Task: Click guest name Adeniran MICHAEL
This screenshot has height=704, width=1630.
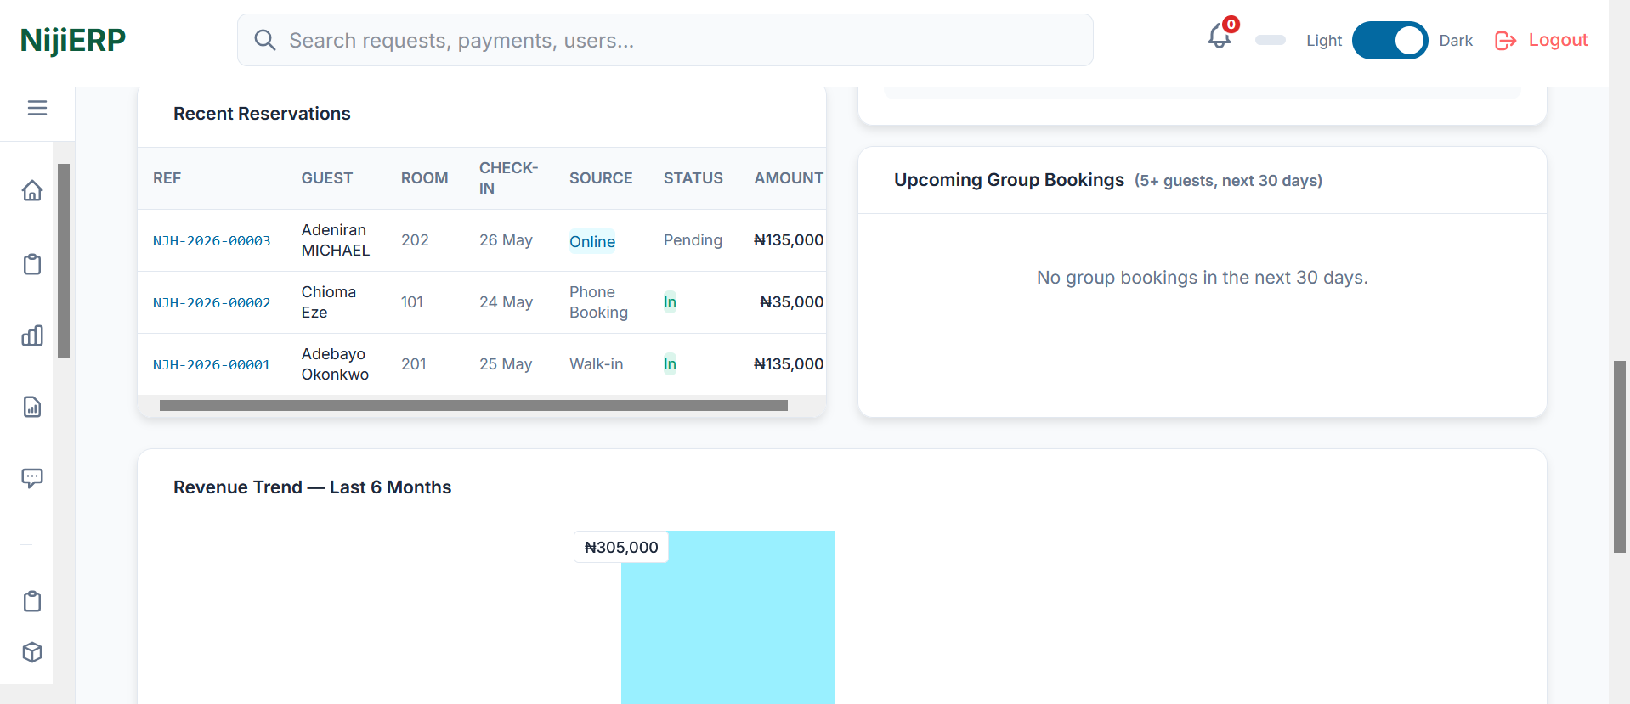Action: [x=336, y=240]
